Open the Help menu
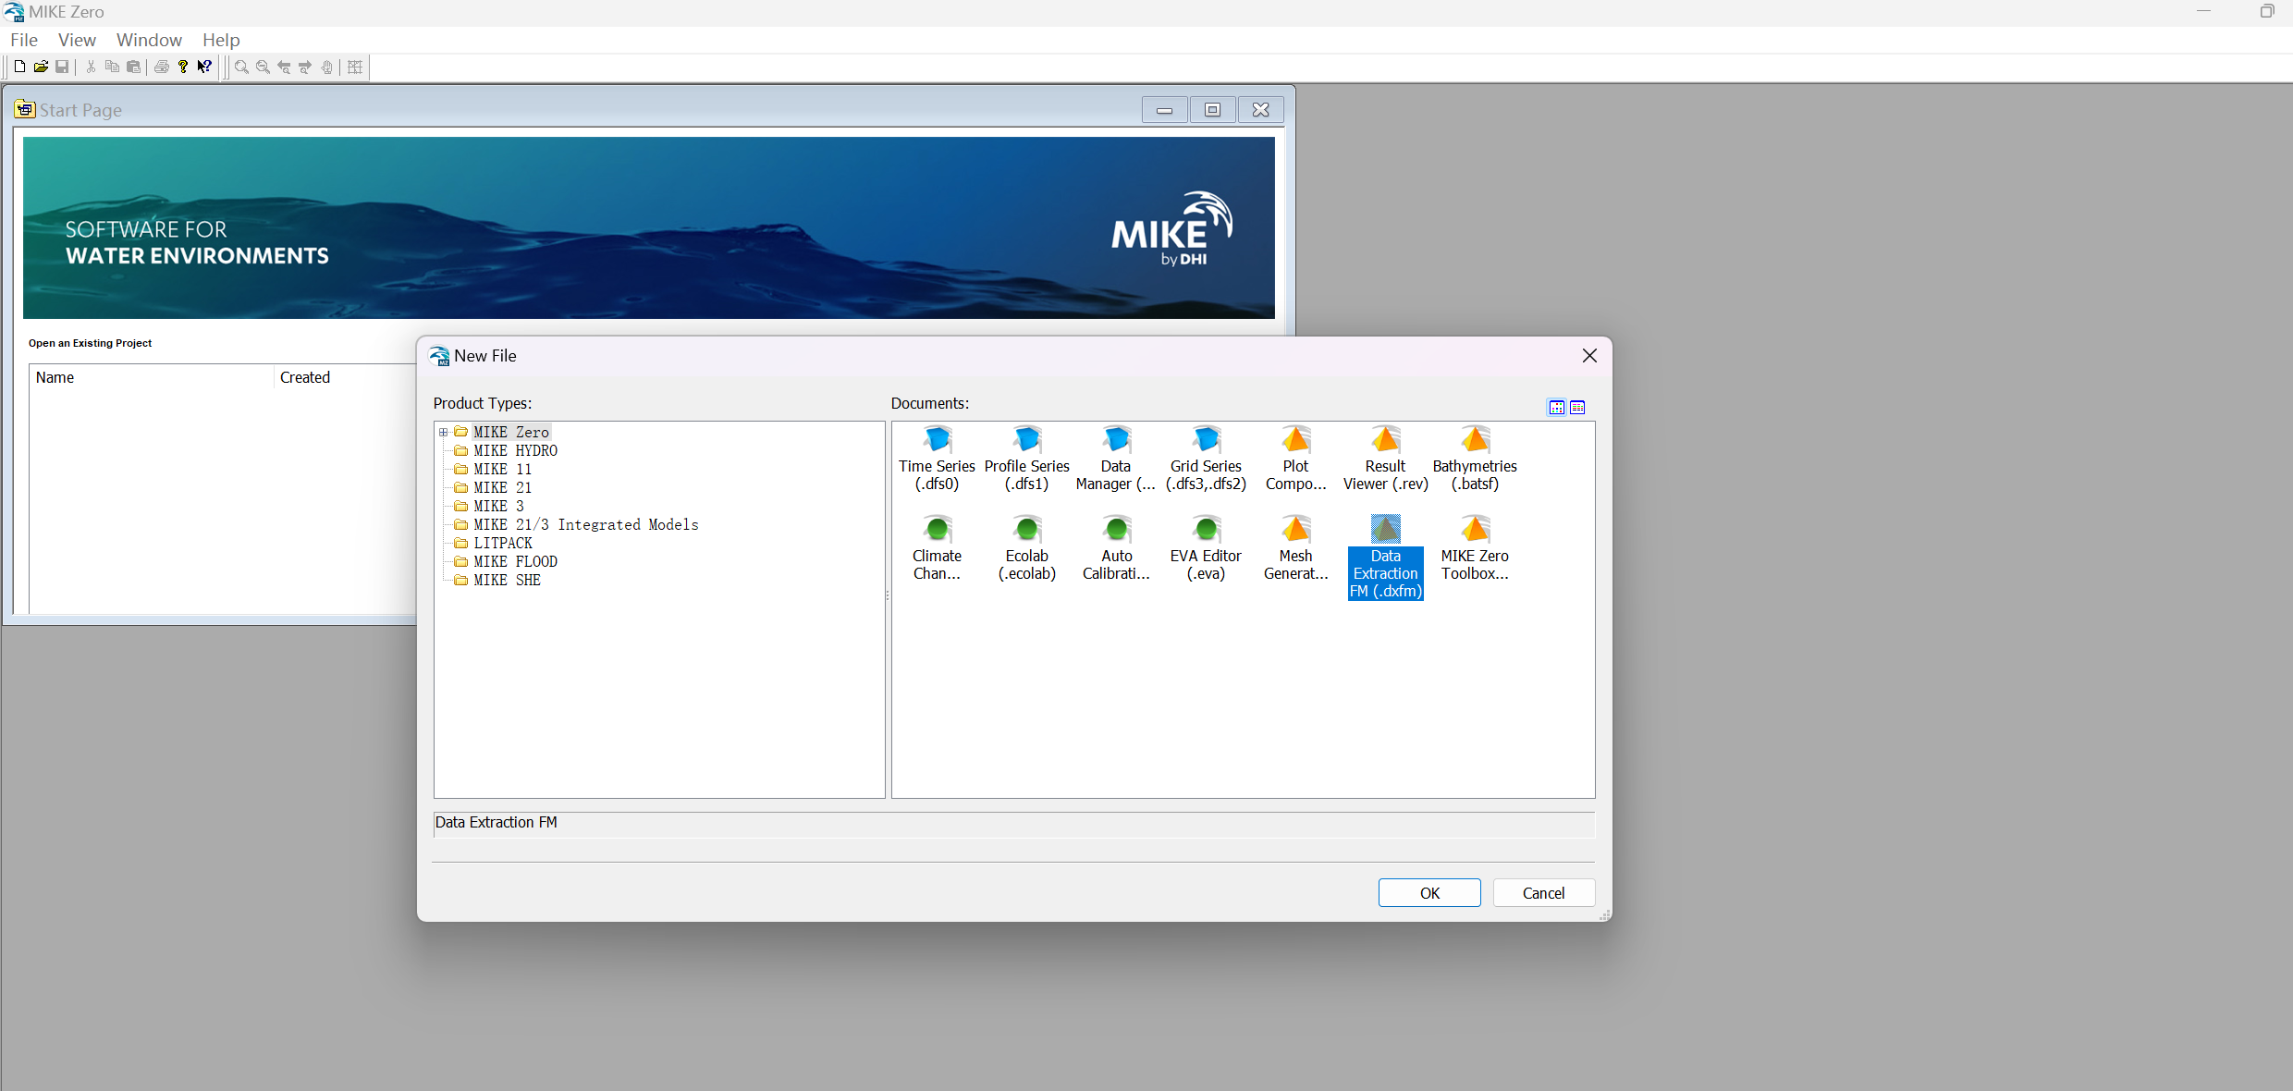 (221, 40)
